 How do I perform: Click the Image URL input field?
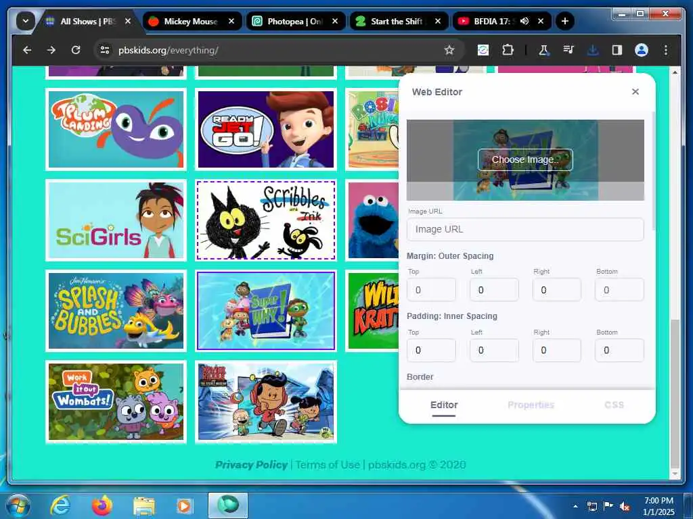525,230
